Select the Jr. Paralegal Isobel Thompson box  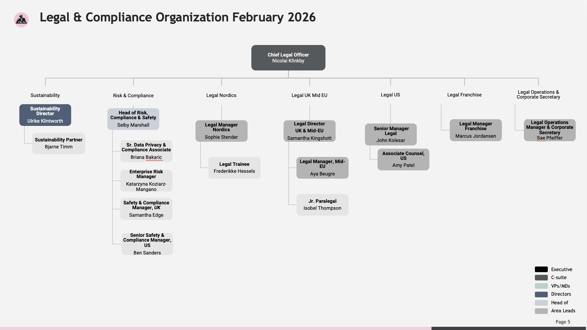(322, 205)
